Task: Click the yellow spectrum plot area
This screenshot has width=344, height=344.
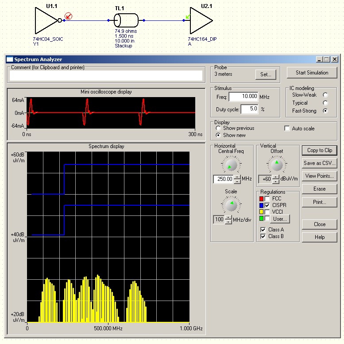Action: click(108, 237)
